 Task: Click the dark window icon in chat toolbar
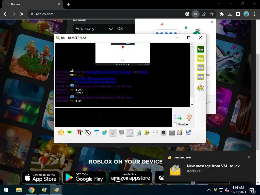[x=172, y=133]
